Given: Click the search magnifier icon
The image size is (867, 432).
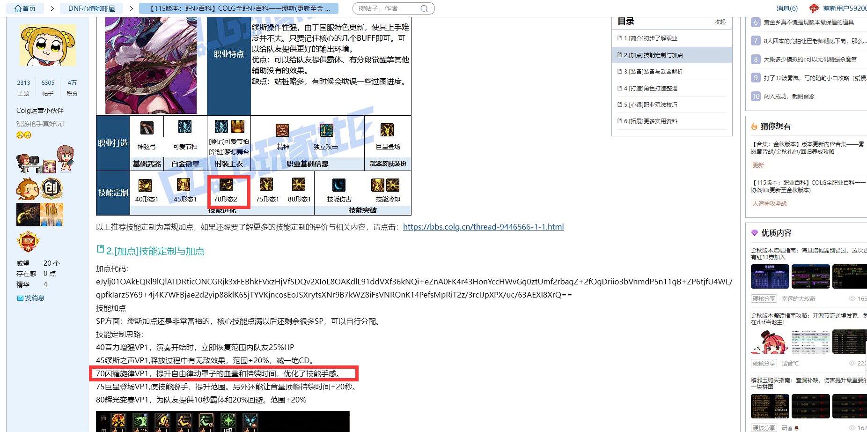Looking at the screenshot, I should point(424,8).
